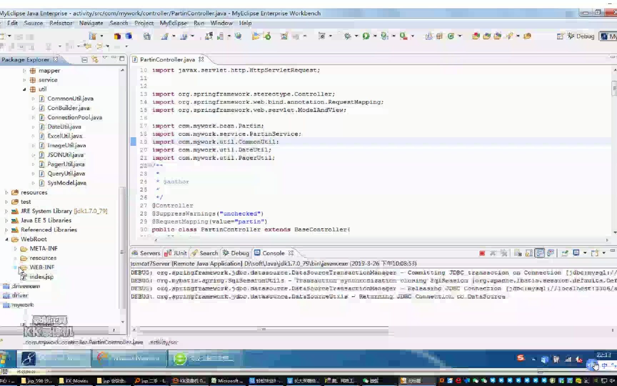Image resolution: width=617 pixels, height=386 pixels.
Task: Click the Terminate (red square) console button
Action: point(482,253)
